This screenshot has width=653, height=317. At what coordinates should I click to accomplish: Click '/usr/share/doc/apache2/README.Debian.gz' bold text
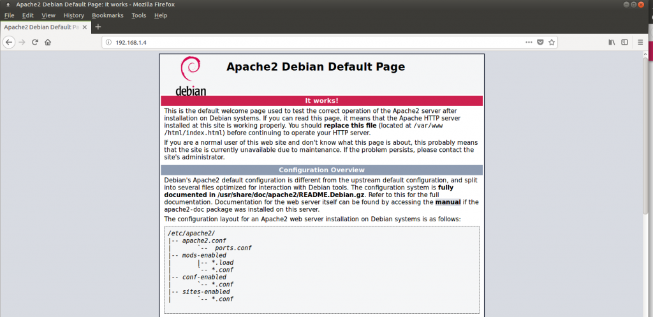(x=291, y=195)
